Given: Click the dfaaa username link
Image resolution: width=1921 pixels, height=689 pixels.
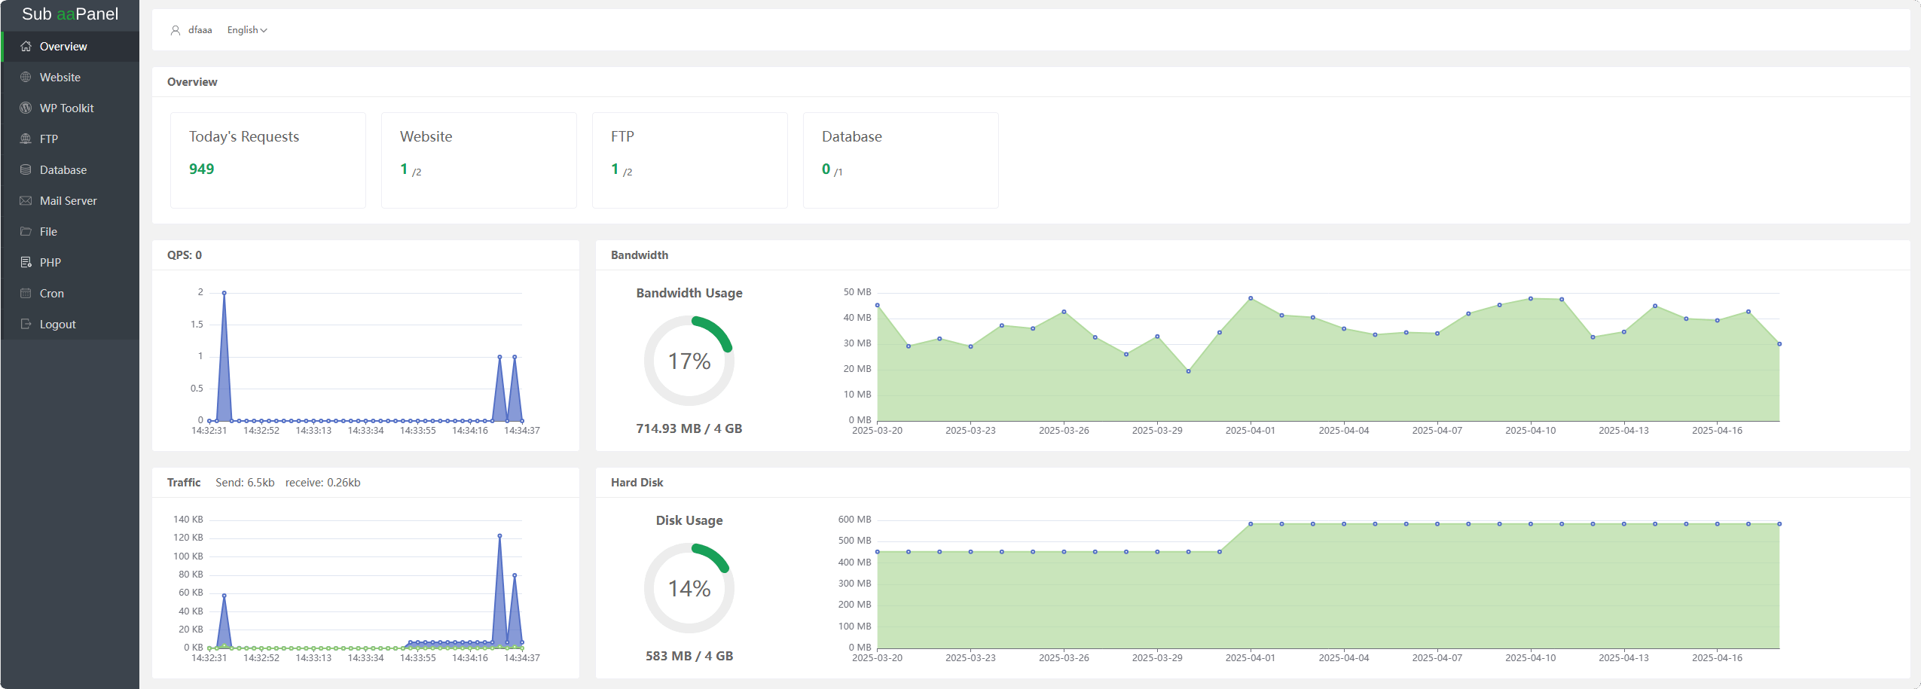Looking at the screenshot, I should (200, 30).
